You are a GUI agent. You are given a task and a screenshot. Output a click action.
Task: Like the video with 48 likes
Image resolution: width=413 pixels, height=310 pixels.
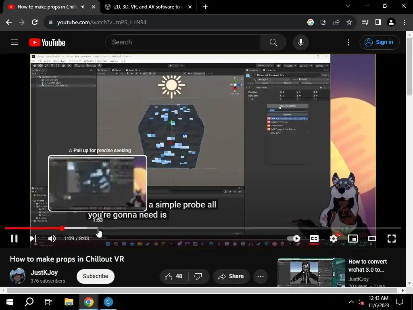(173, 276)
